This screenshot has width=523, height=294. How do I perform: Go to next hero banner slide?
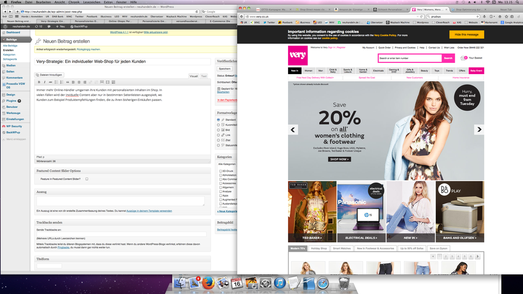tap(479, 130)
